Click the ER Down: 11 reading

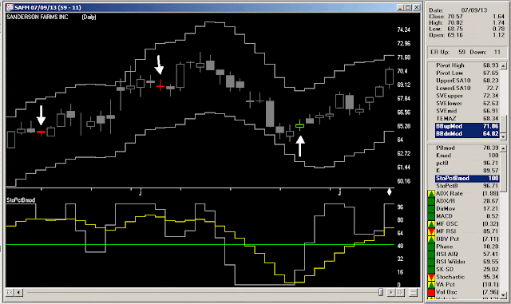coord(485,52)
